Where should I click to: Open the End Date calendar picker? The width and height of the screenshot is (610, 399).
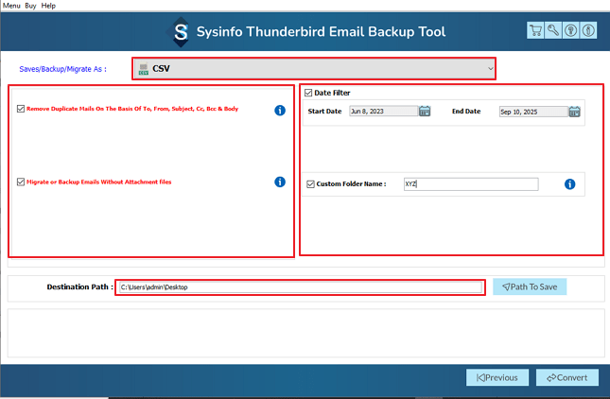click(575, 112)
